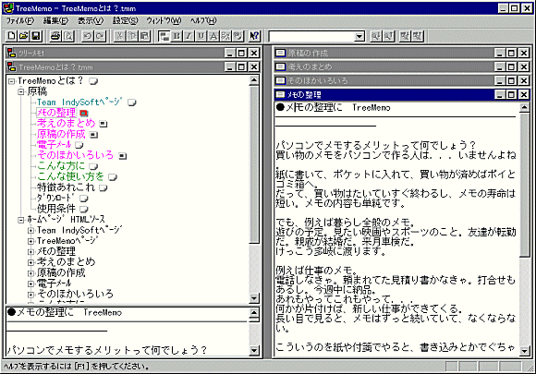Open print preview from the toolbar
536x374 pixels.
pos(68,36)
